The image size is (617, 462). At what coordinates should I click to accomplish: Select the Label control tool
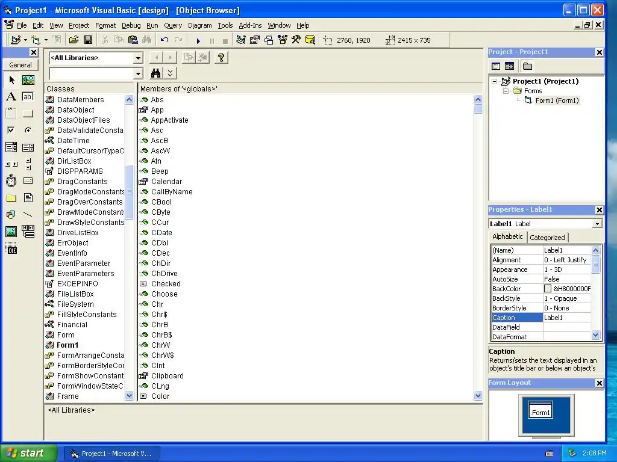click(x=11, y=97)
